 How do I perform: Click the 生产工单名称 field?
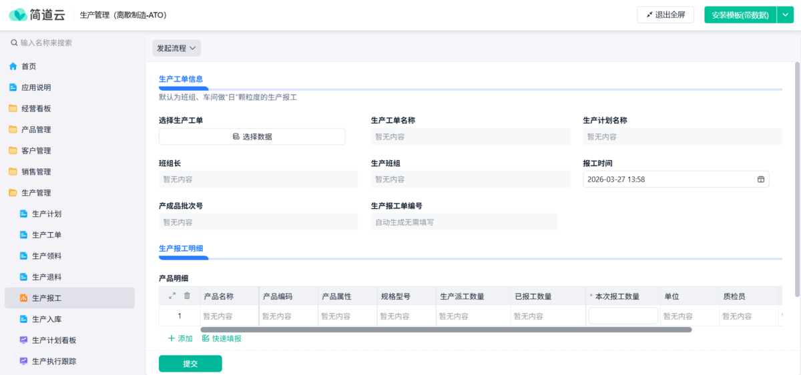point(471,137)
